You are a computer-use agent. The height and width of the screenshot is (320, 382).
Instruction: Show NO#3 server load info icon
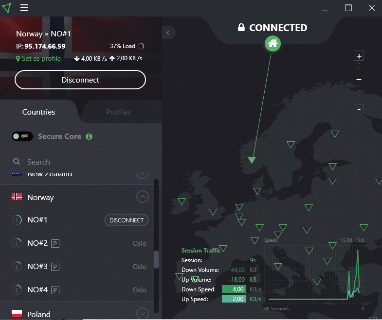[x=17, y=267]
